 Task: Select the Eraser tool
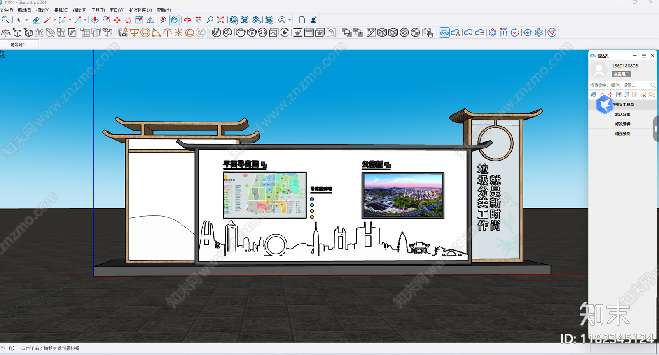click(36, 20)
